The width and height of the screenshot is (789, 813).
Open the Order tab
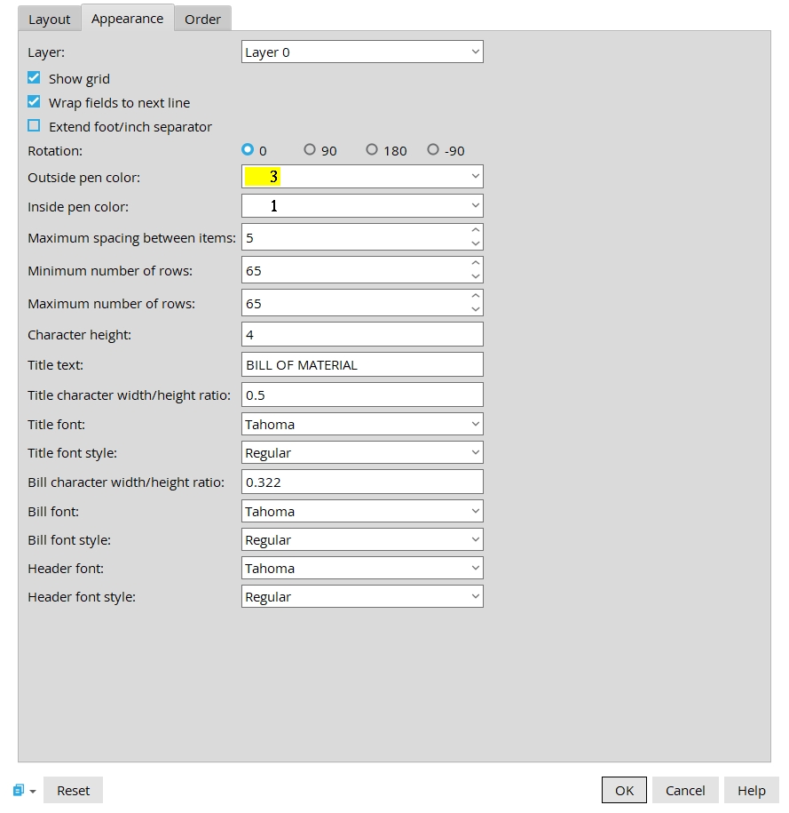202,19
